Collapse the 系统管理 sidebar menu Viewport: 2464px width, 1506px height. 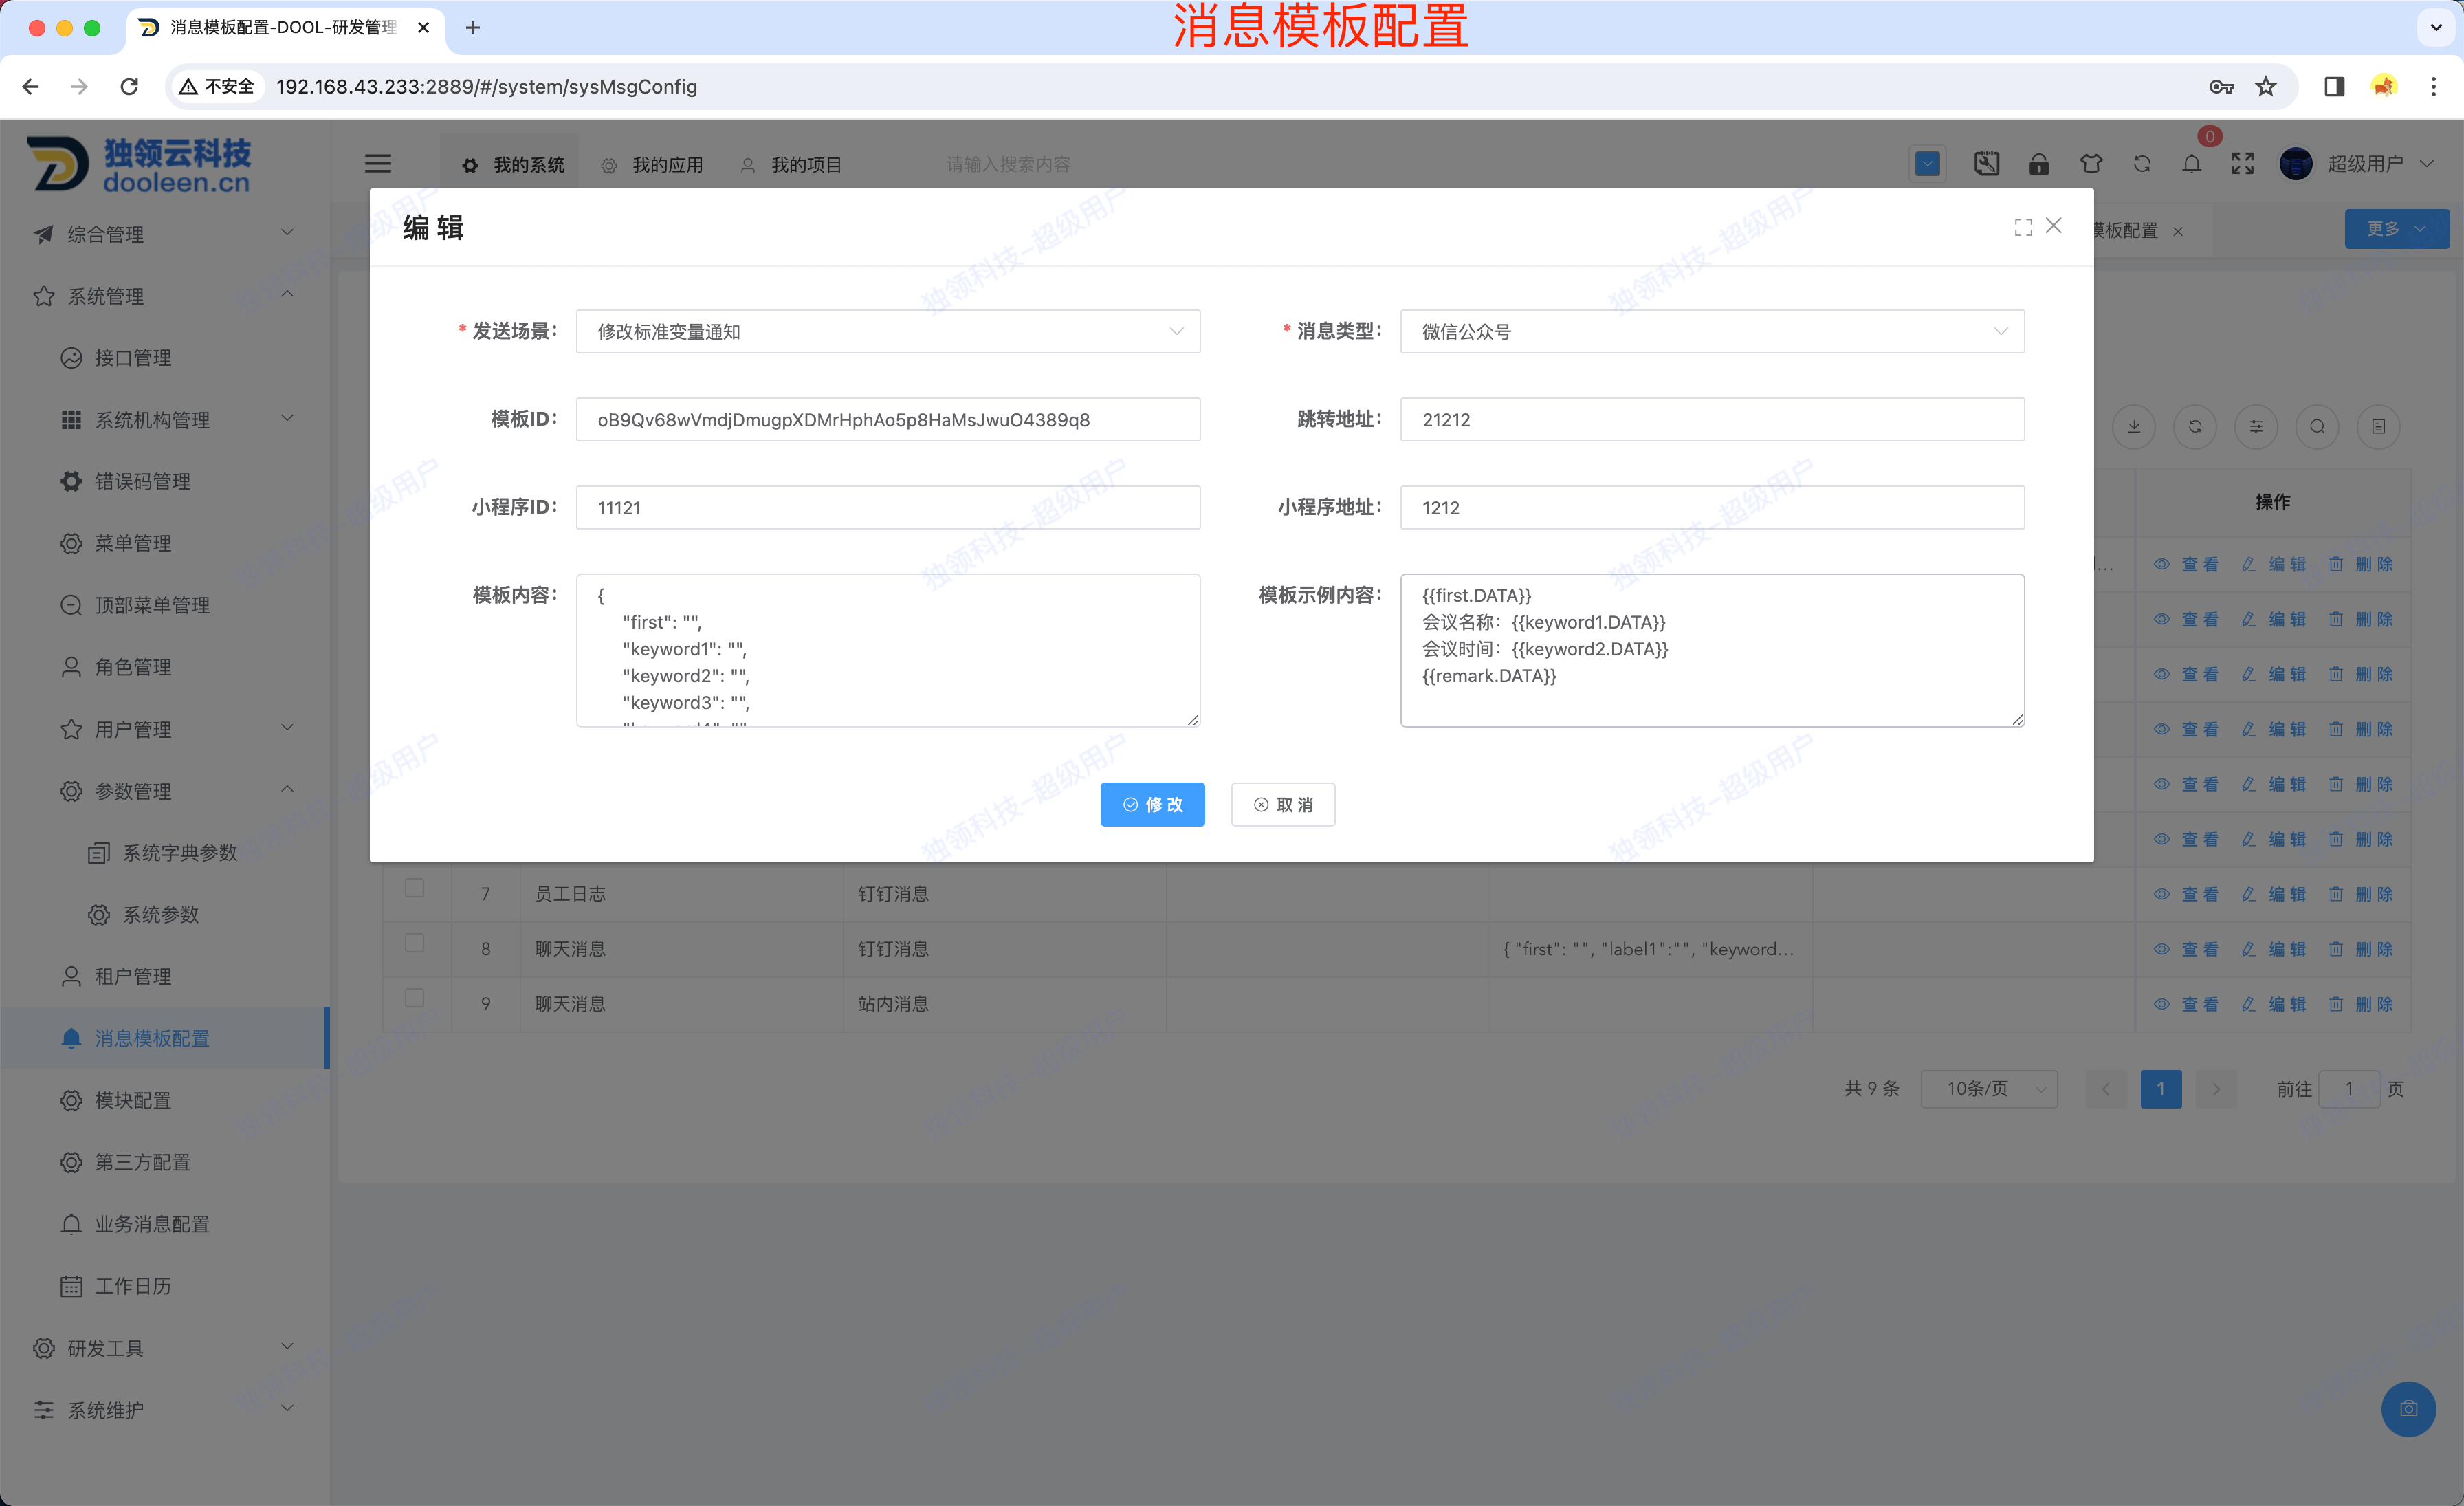coord(165,296)
